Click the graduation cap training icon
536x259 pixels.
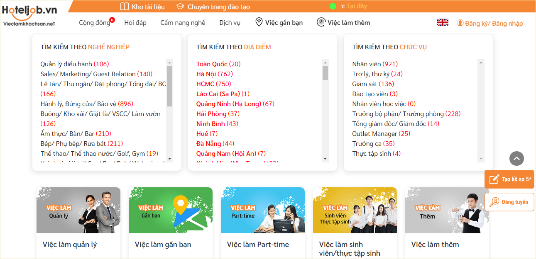[x=180, y=7]
